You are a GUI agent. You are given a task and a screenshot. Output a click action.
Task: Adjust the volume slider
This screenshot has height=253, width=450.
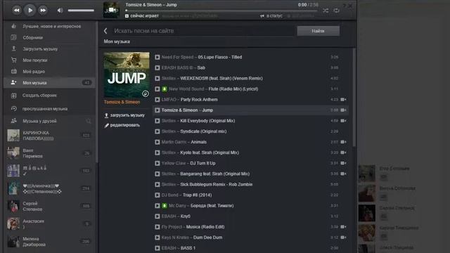pos(81,11)
